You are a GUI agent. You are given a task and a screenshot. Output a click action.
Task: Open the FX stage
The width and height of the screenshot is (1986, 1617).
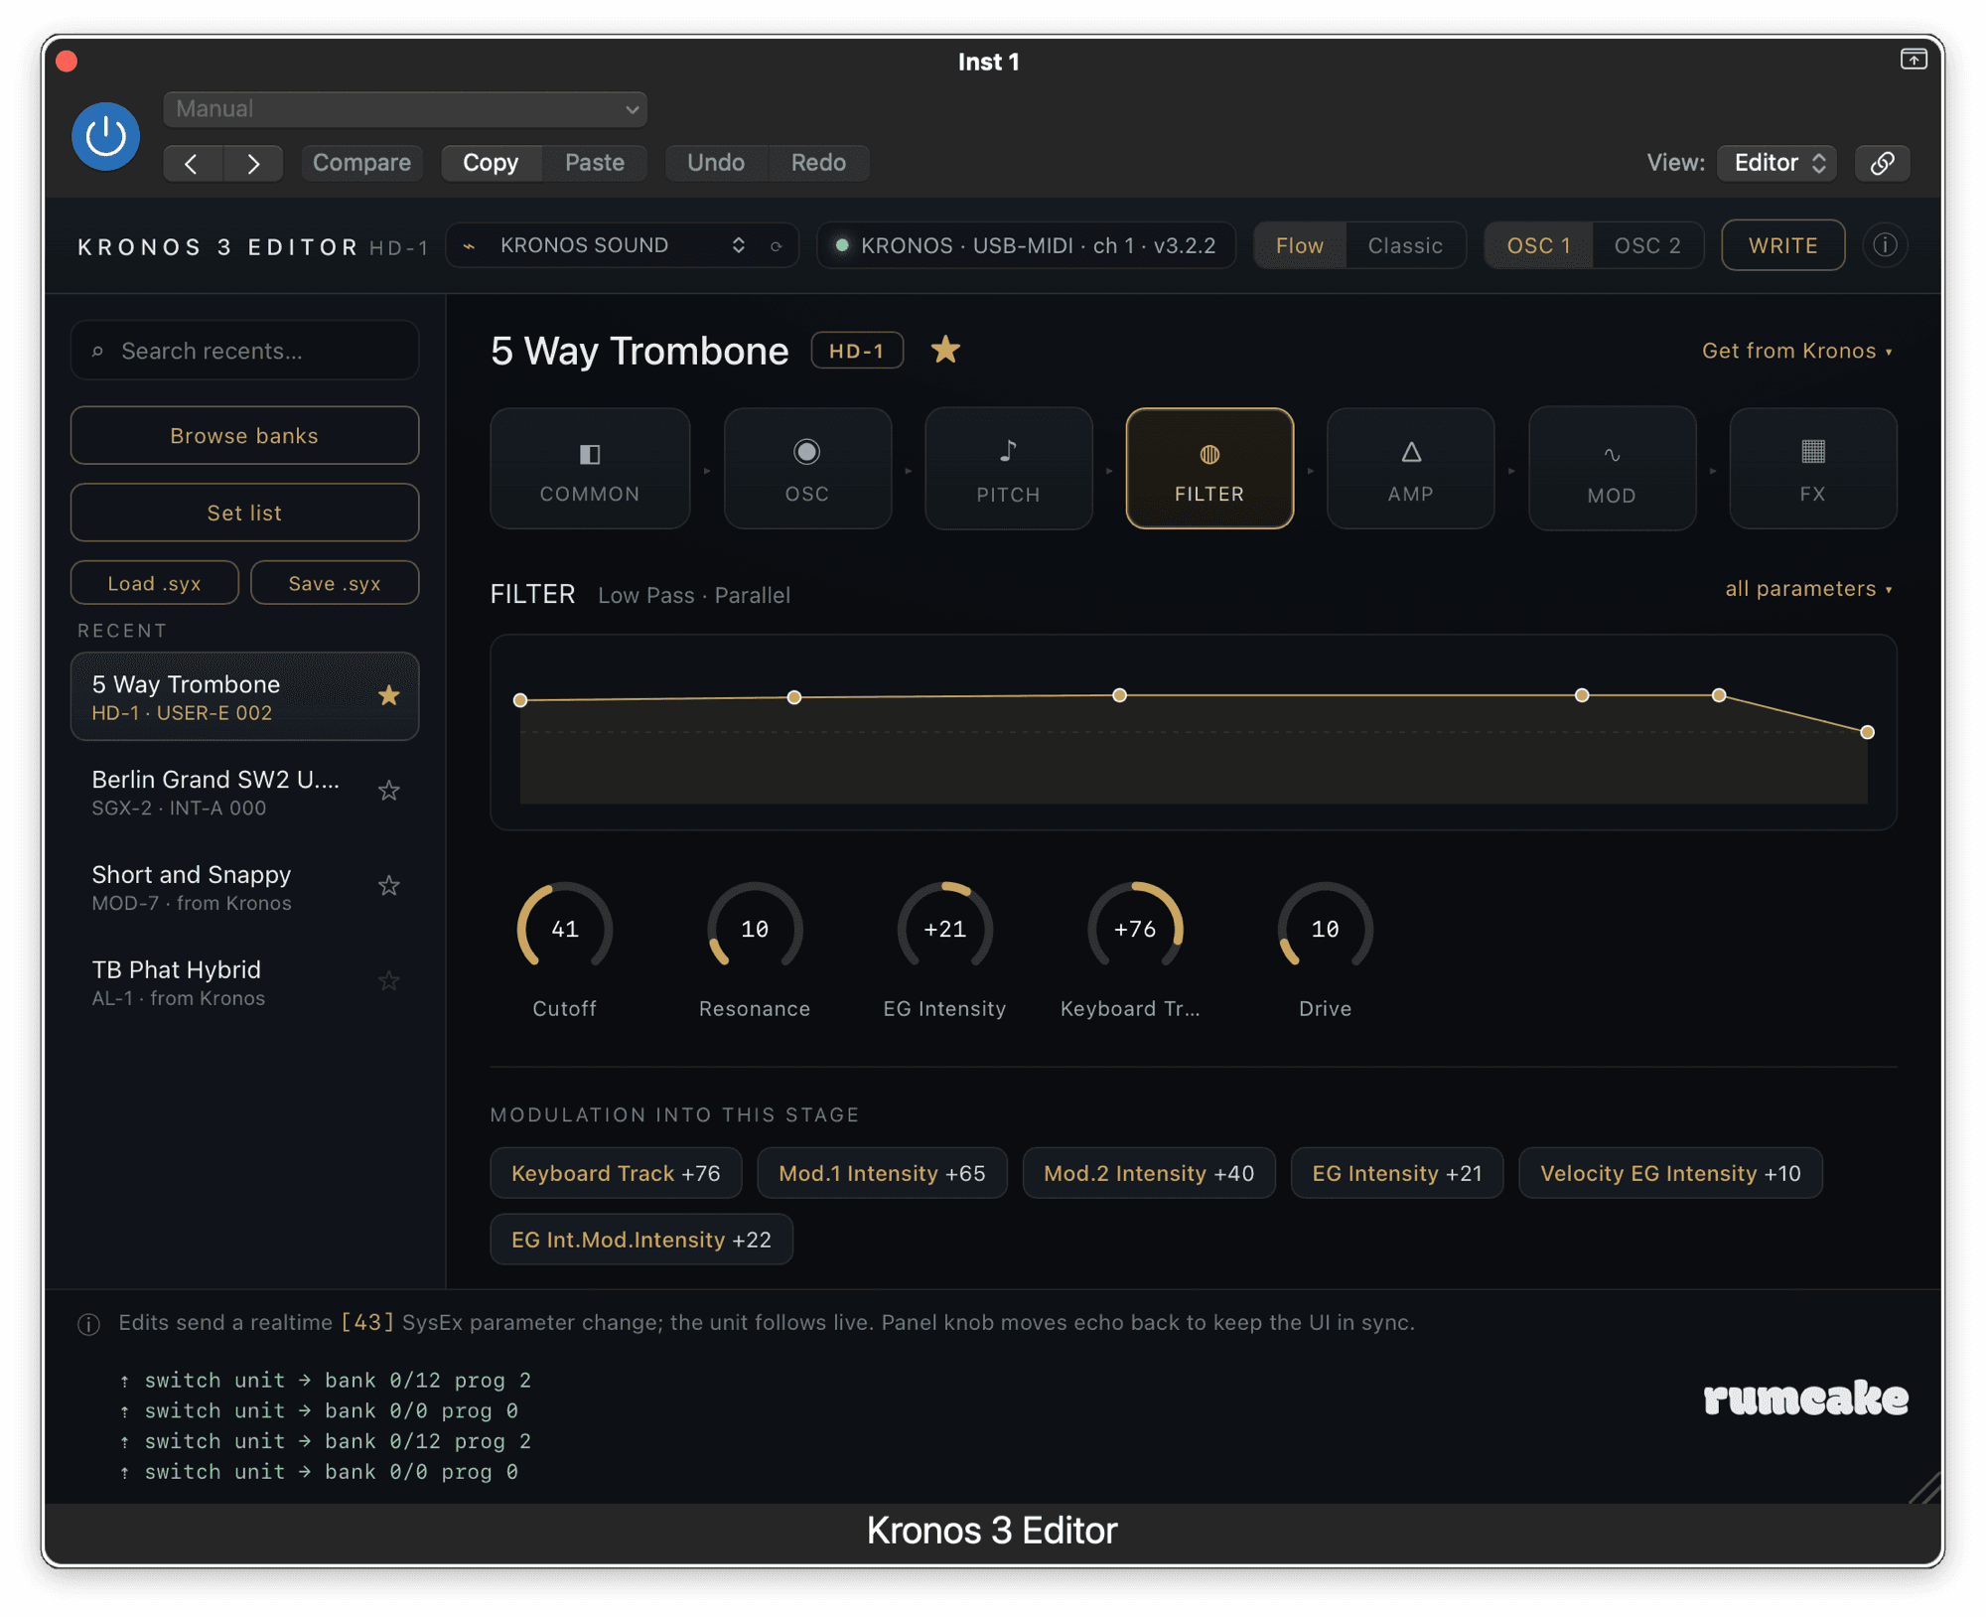[1812, 468]
